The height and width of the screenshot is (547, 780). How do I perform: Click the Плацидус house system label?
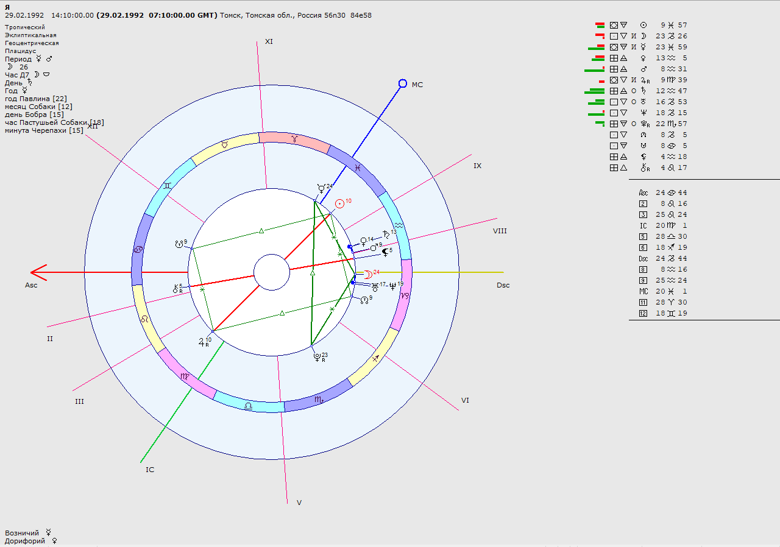(x=20, y=51)
